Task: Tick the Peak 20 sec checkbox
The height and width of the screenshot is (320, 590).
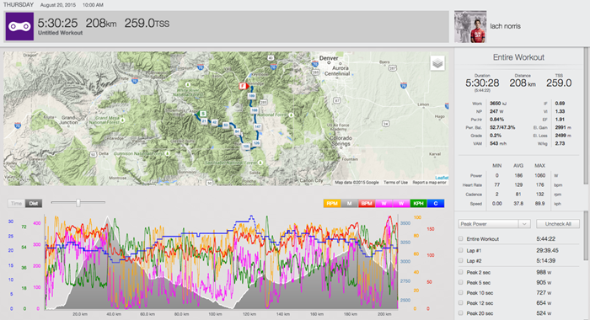Action: click(461, 313)
